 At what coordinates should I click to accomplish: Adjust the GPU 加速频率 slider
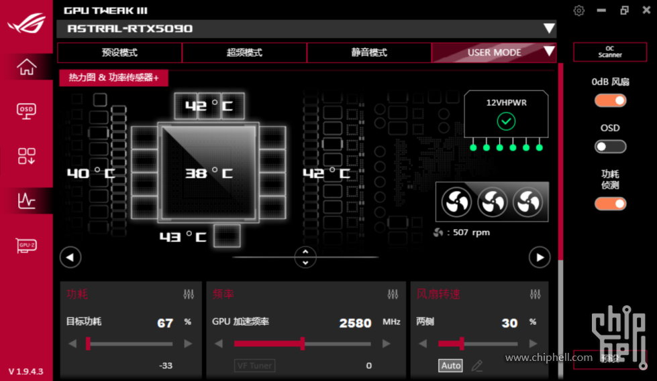[302, 344]
